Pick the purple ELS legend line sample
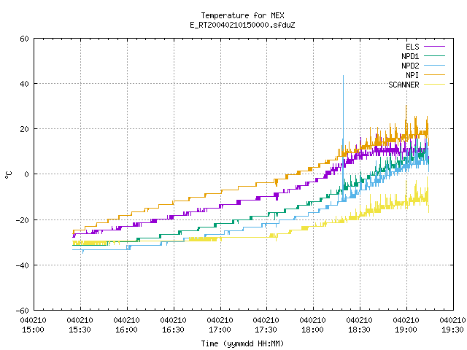The height and width of the screenshot is (350, 467). tap(434, 47)
